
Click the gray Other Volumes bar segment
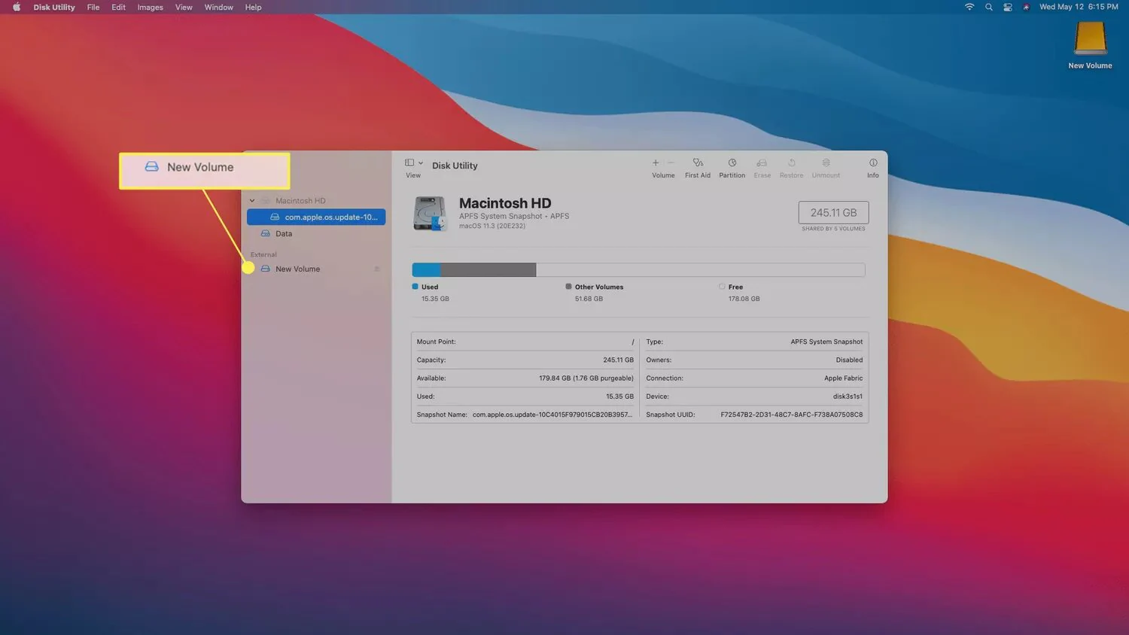488,269
